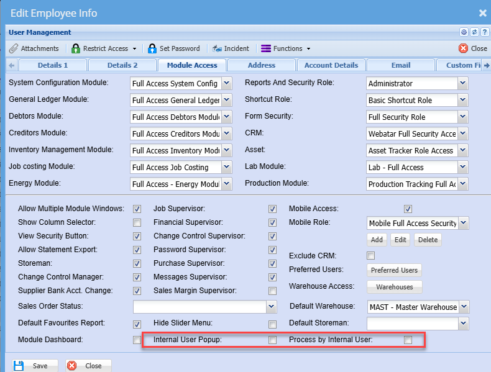Enable Sales Margin Supervisor checkbox

[272, 291]
